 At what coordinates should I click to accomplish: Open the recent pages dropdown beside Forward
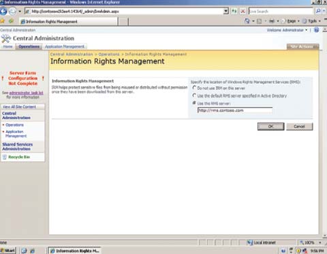[x=20, y=11]
